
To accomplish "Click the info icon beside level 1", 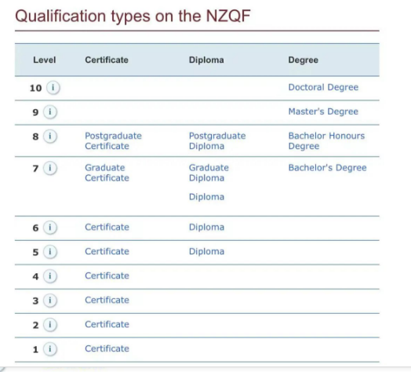I will [x=50, y=349].
